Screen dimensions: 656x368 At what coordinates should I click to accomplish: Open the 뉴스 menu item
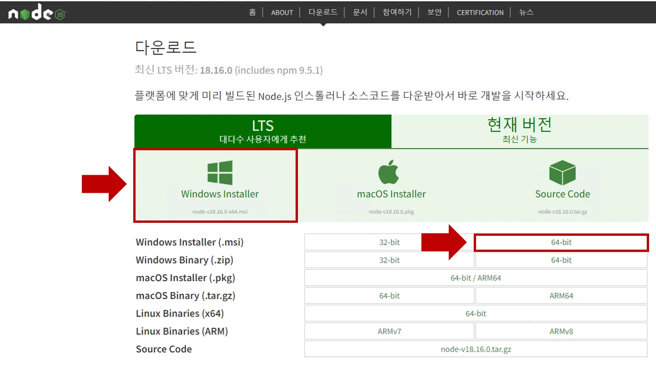[526, 12]
